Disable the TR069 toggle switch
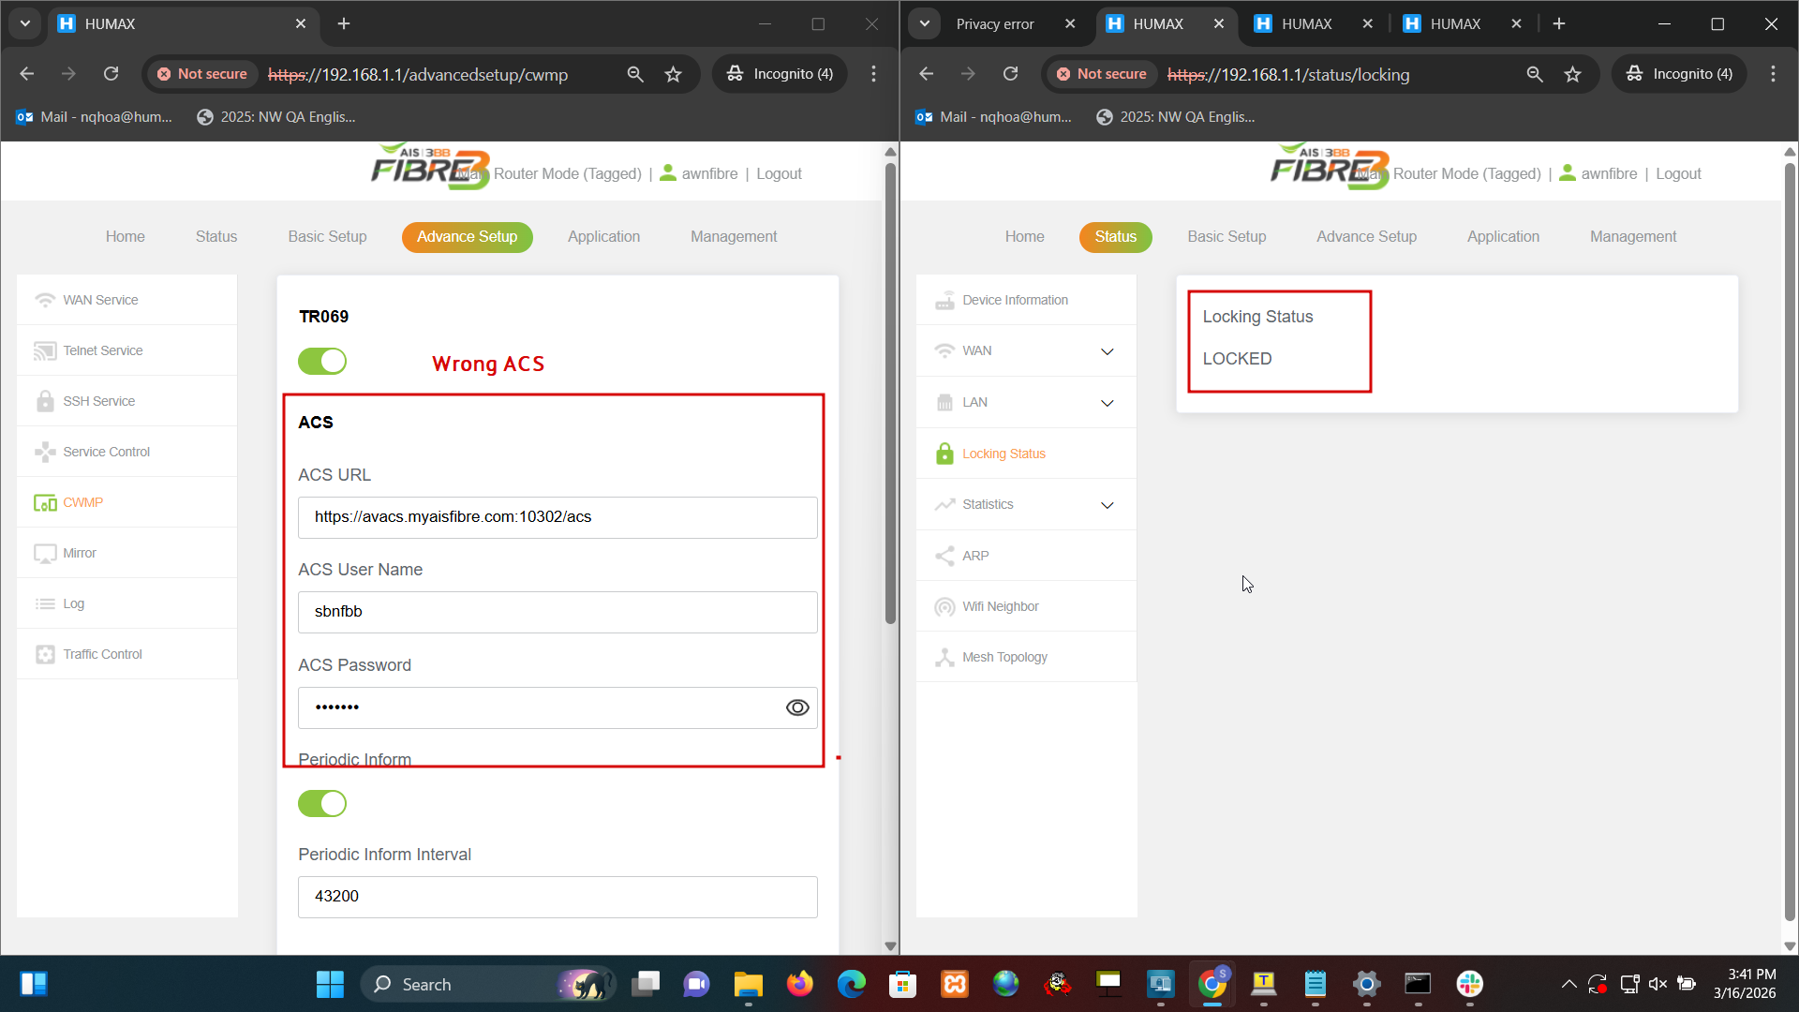1799x1012 pixels. pos(322,361)
